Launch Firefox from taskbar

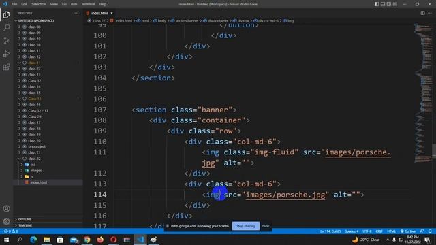click(x=100, y=240)
